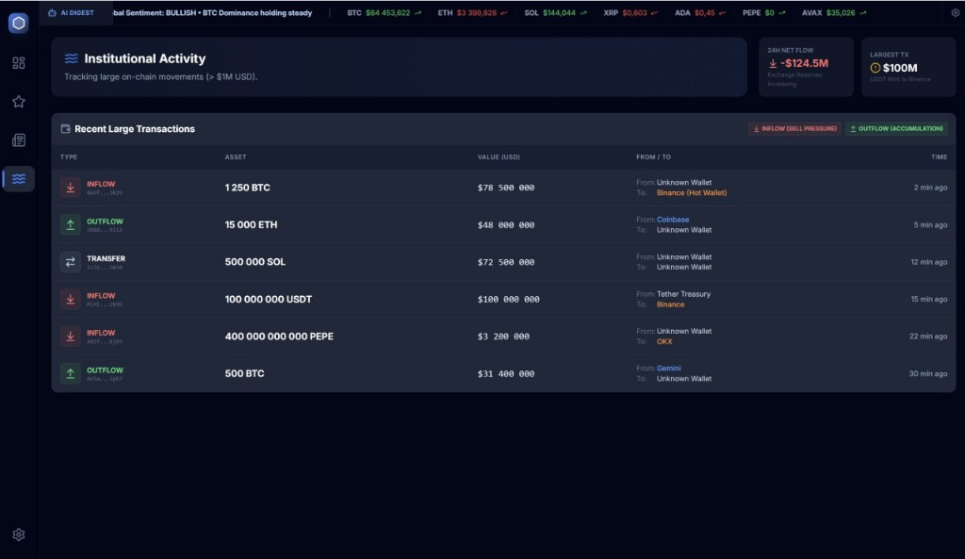Open the dashboard grid view in sidebar
Image resolution: width=965 pixels, height=559 pixels.
18,63
